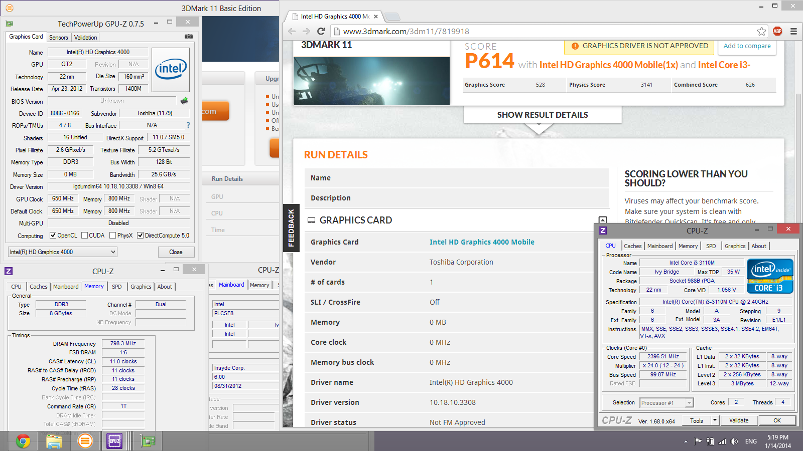
Task: Toggle the DirectCompute 5.0 checkbox
Action: (x=141, y=236)
